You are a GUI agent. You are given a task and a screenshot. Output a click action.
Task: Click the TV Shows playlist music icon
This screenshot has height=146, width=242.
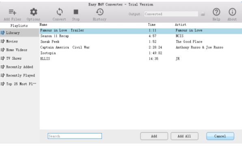pyautogui.click(x=2, y=58)
